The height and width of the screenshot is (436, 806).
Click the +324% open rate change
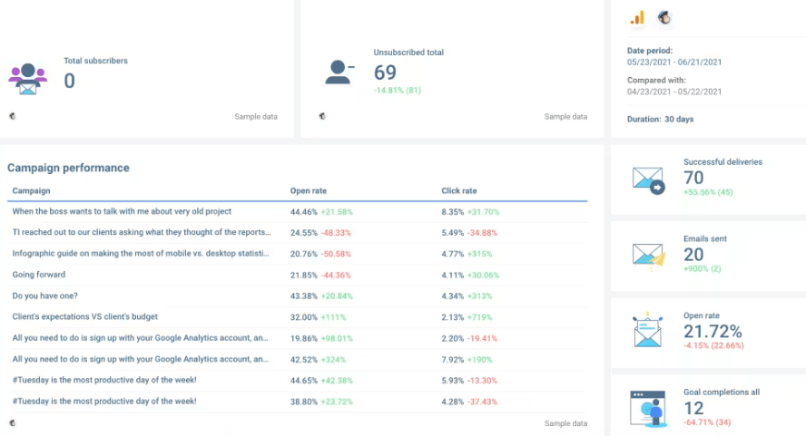pyautogui.click(x=334, y=360)
